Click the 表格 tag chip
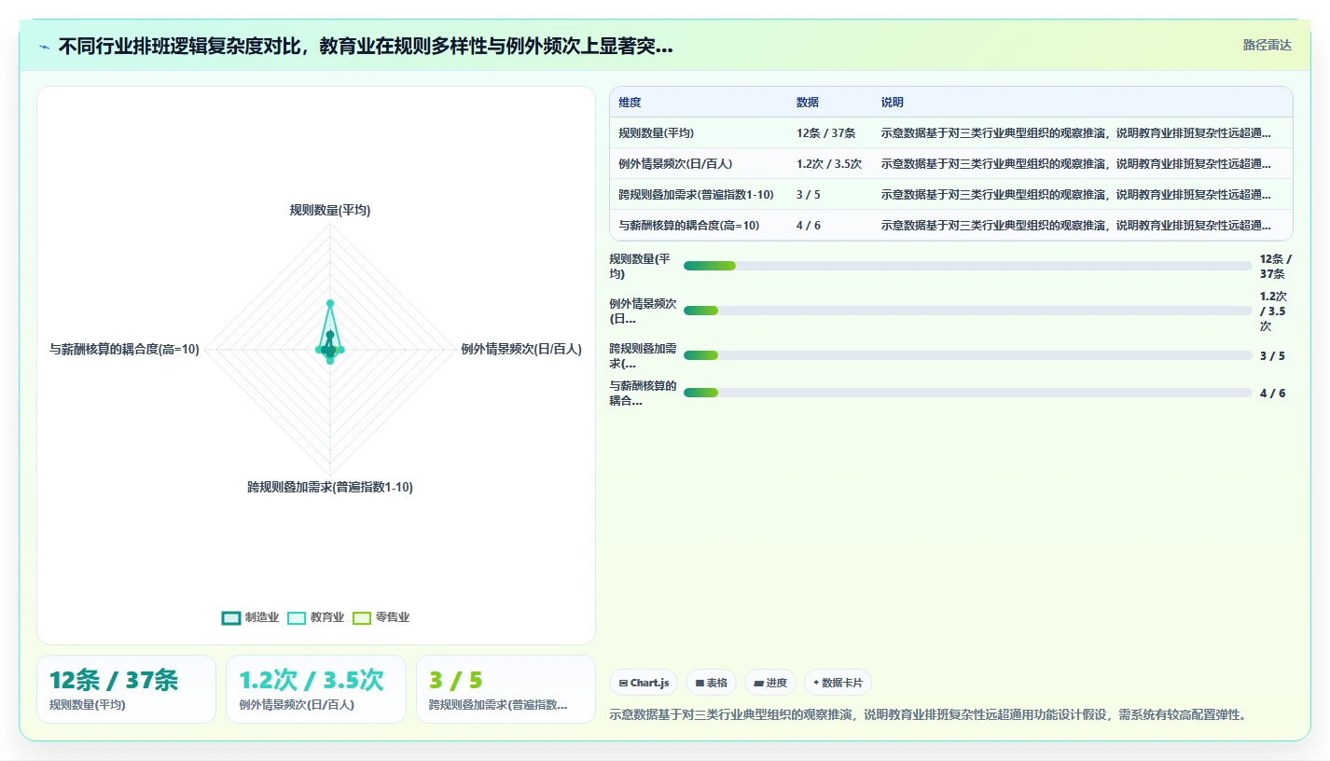 [x=711, y=683]
